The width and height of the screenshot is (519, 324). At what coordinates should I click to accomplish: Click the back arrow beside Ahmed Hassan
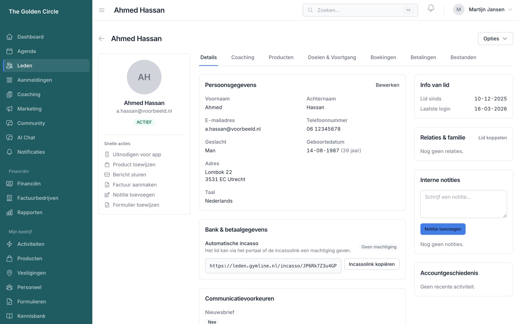pyautogui.click(x=102, y=39)
